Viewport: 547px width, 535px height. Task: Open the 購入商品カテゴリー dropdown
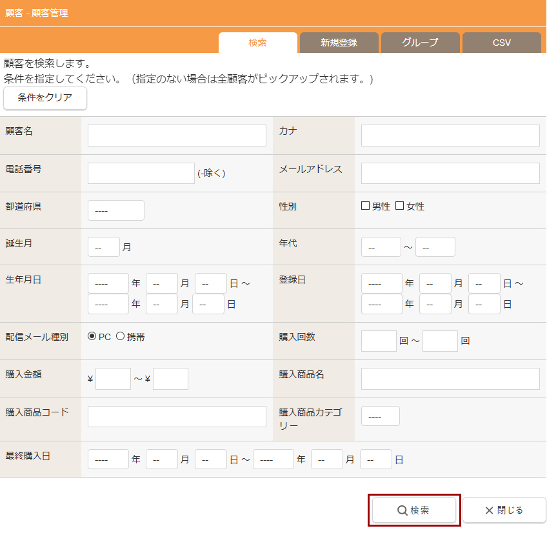coord(380,416)
